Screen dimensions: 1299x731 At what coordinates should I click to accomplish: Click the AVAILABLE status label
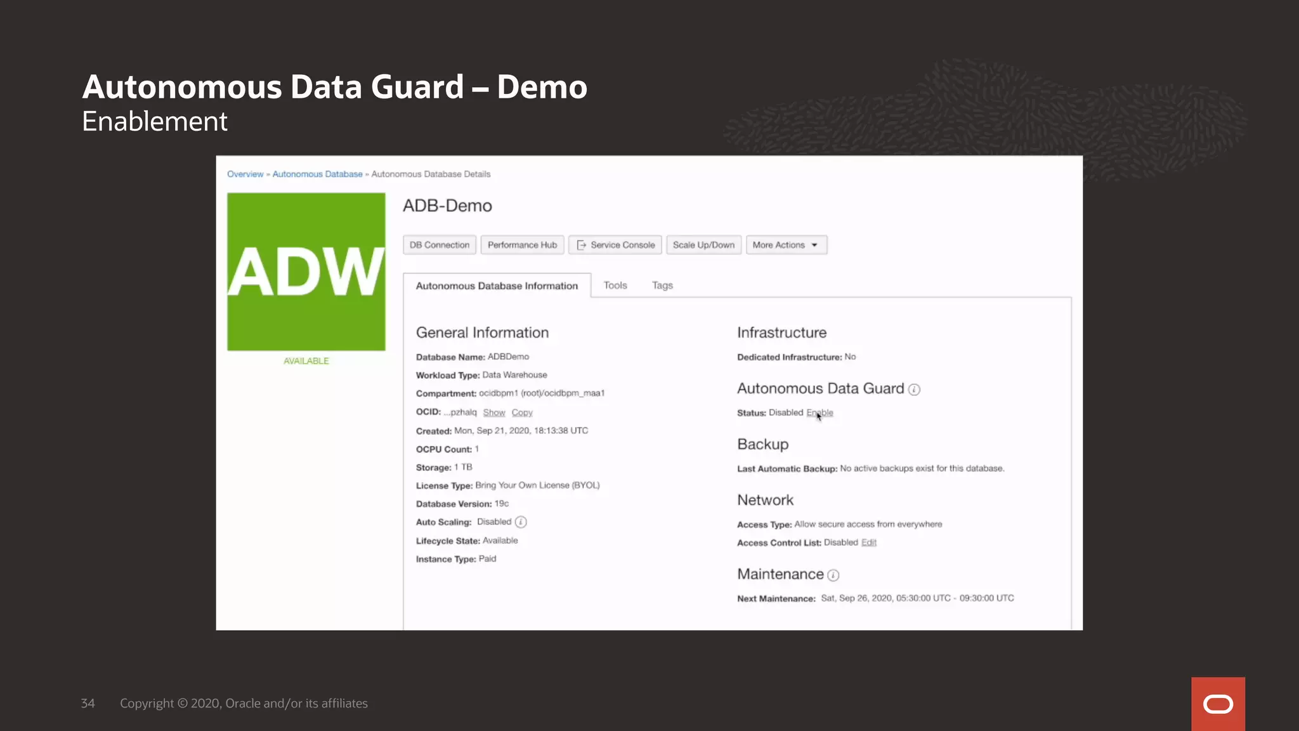(x=306, y=361)
